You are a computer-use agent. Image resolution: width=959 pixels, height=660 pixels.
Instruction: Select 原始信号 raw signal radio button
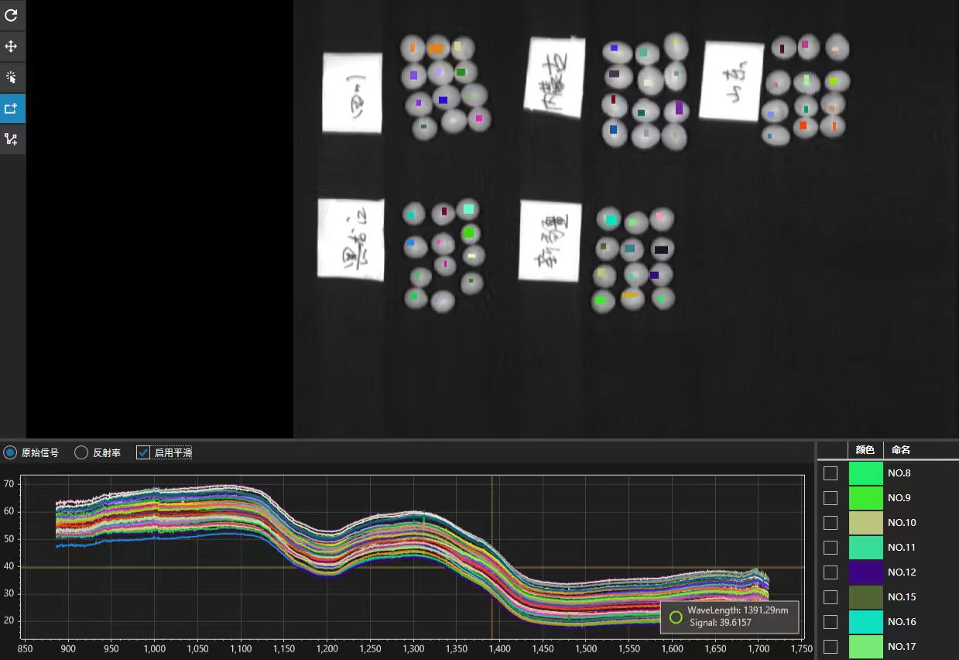(10, 452)
